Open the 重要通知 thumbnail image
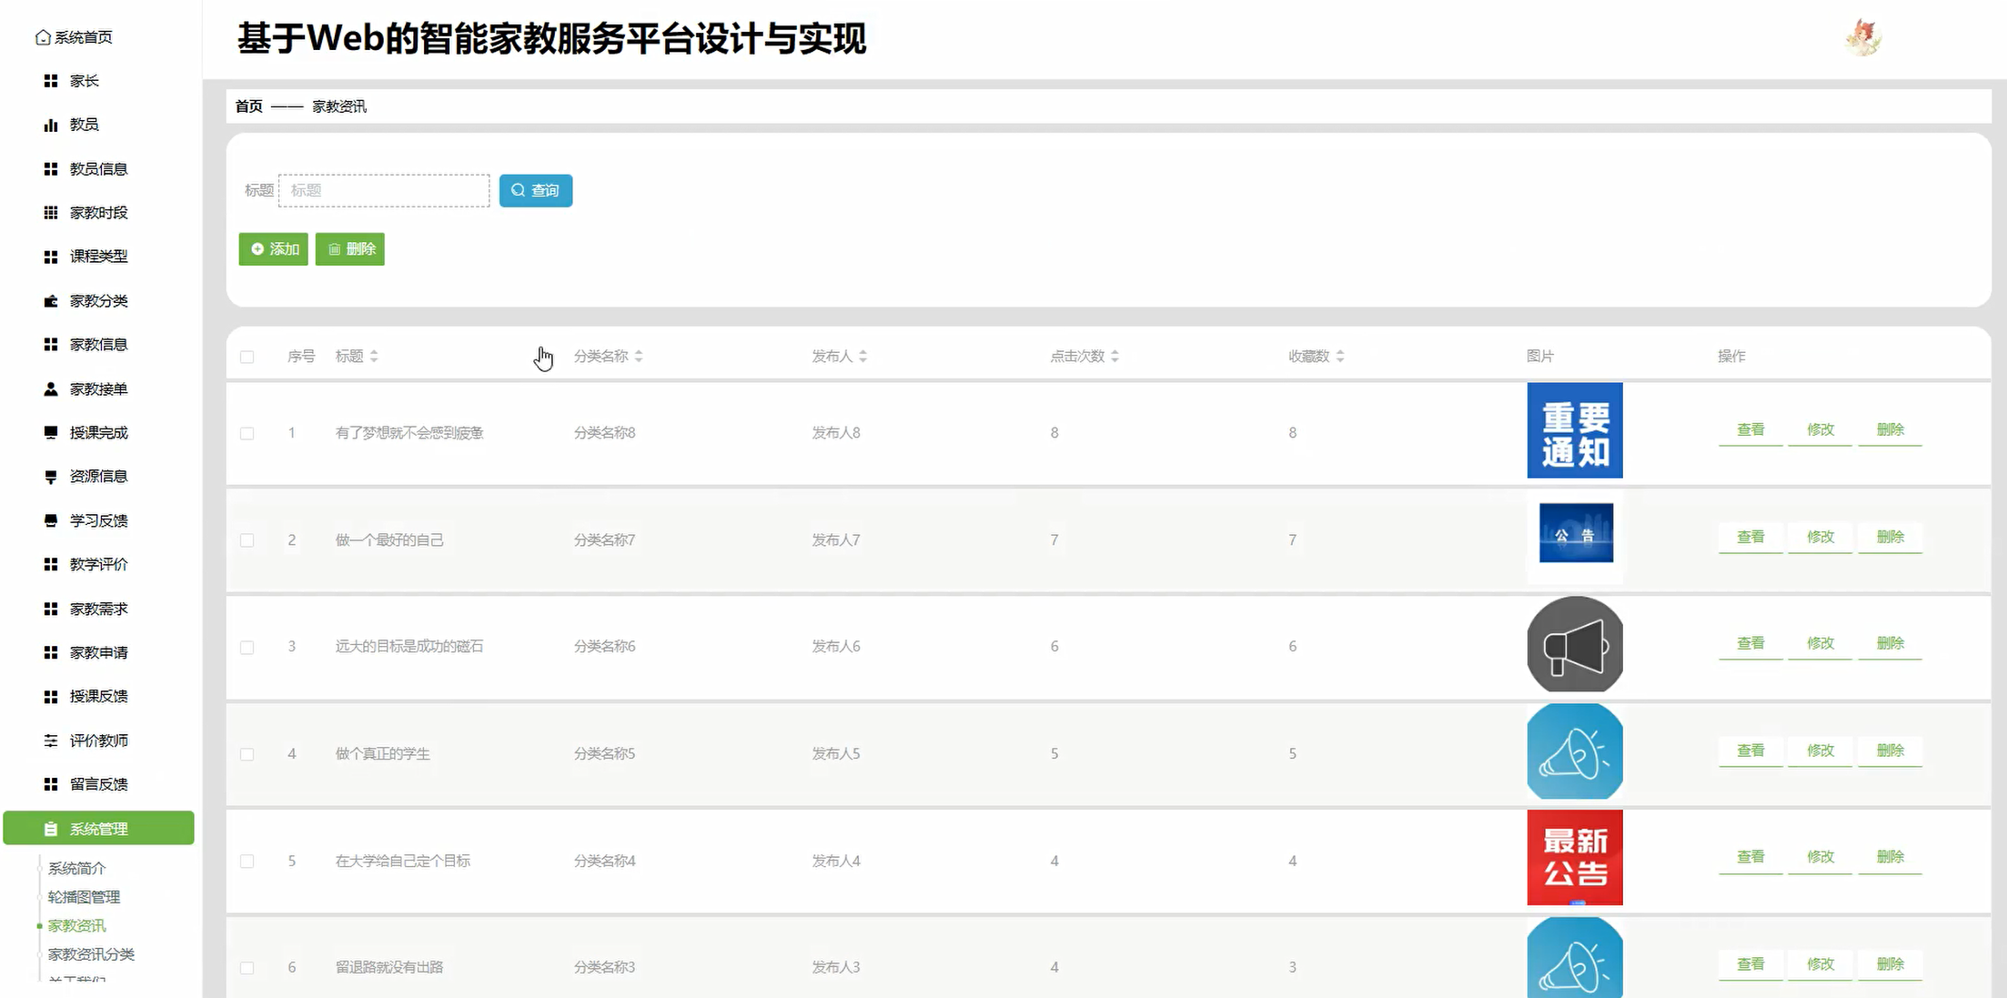2007x998 pixels. pos(1574,431)
